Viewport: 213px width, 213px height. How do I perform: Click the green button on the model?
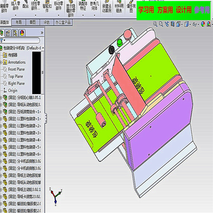120,42
